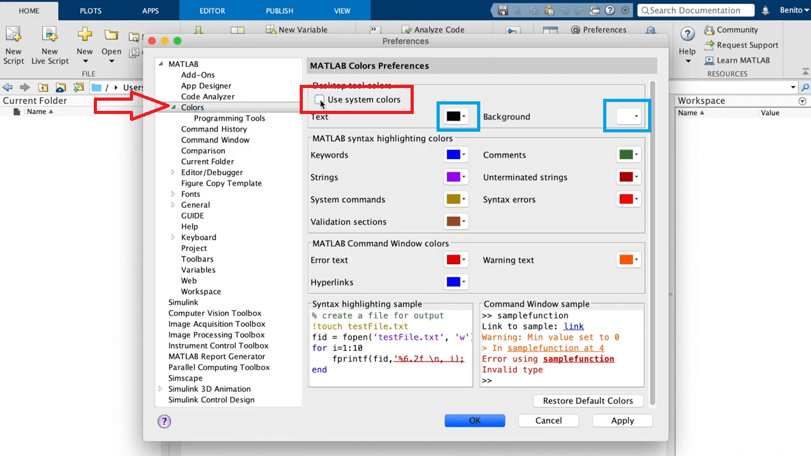Click the New Live Script icon
811x456 pixels.
(49, 34)
